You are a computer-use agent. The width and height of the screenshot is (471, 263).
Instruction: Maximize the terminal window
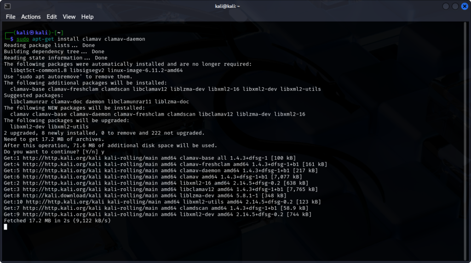(455, 6)
